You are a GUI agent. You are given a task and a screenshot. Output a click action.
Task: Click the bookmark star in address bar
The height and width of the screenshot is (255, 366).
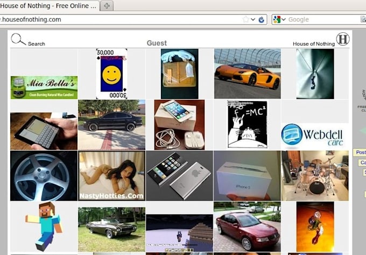(x=245, y=19)
